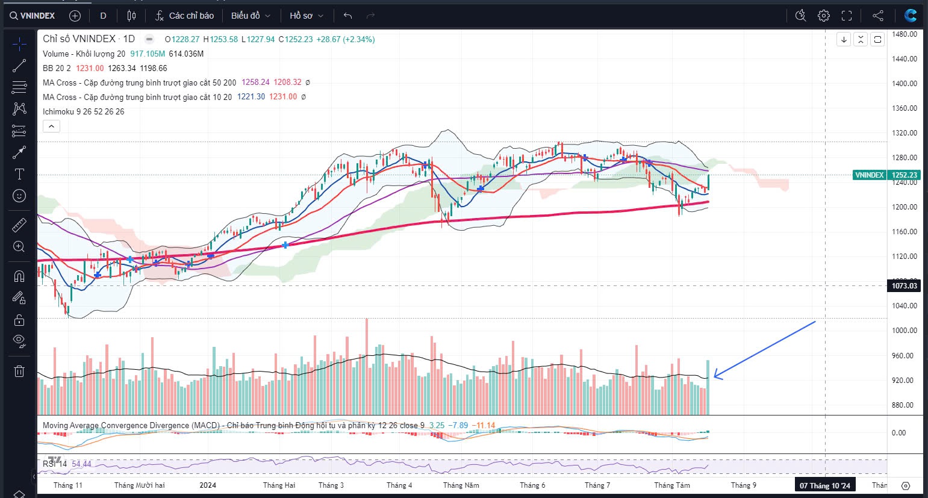Click the restore pane icon above the price scale

(878, 39)
